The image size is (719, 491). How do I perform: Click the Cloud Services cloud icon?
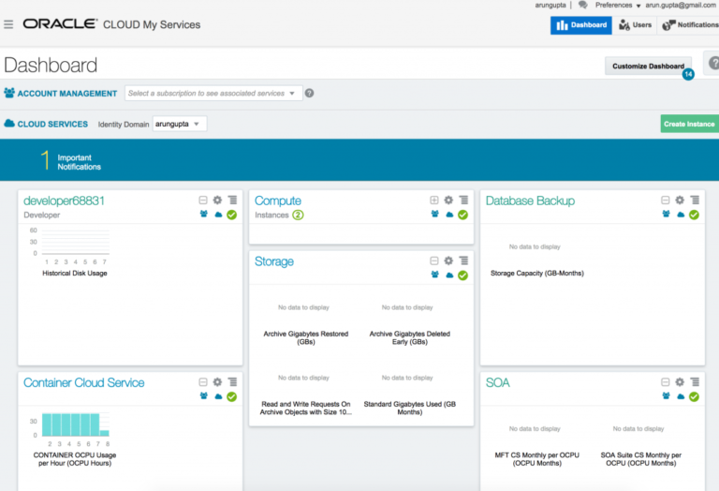9,124
